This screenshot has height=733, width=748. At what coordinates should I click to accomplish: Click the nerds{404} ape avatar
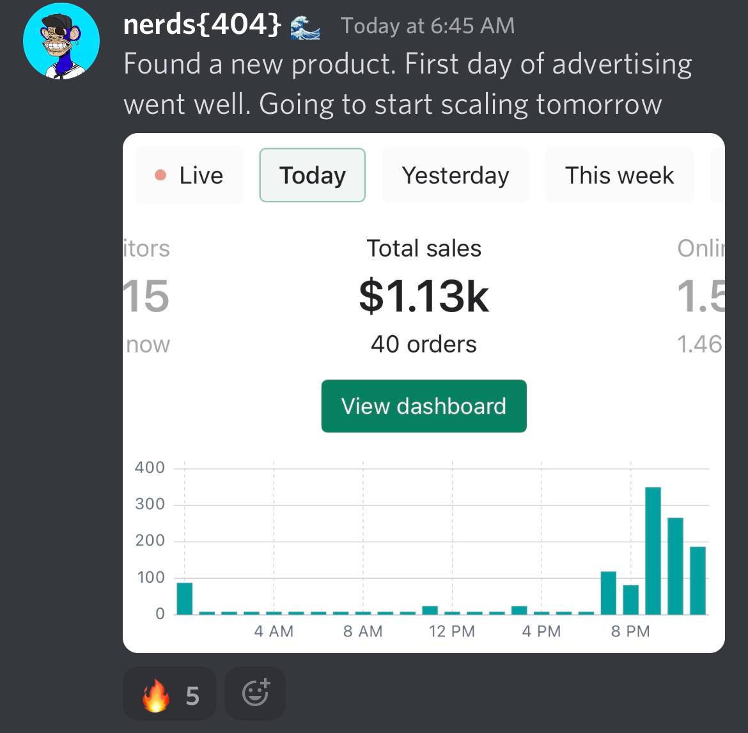pos(61,41)
